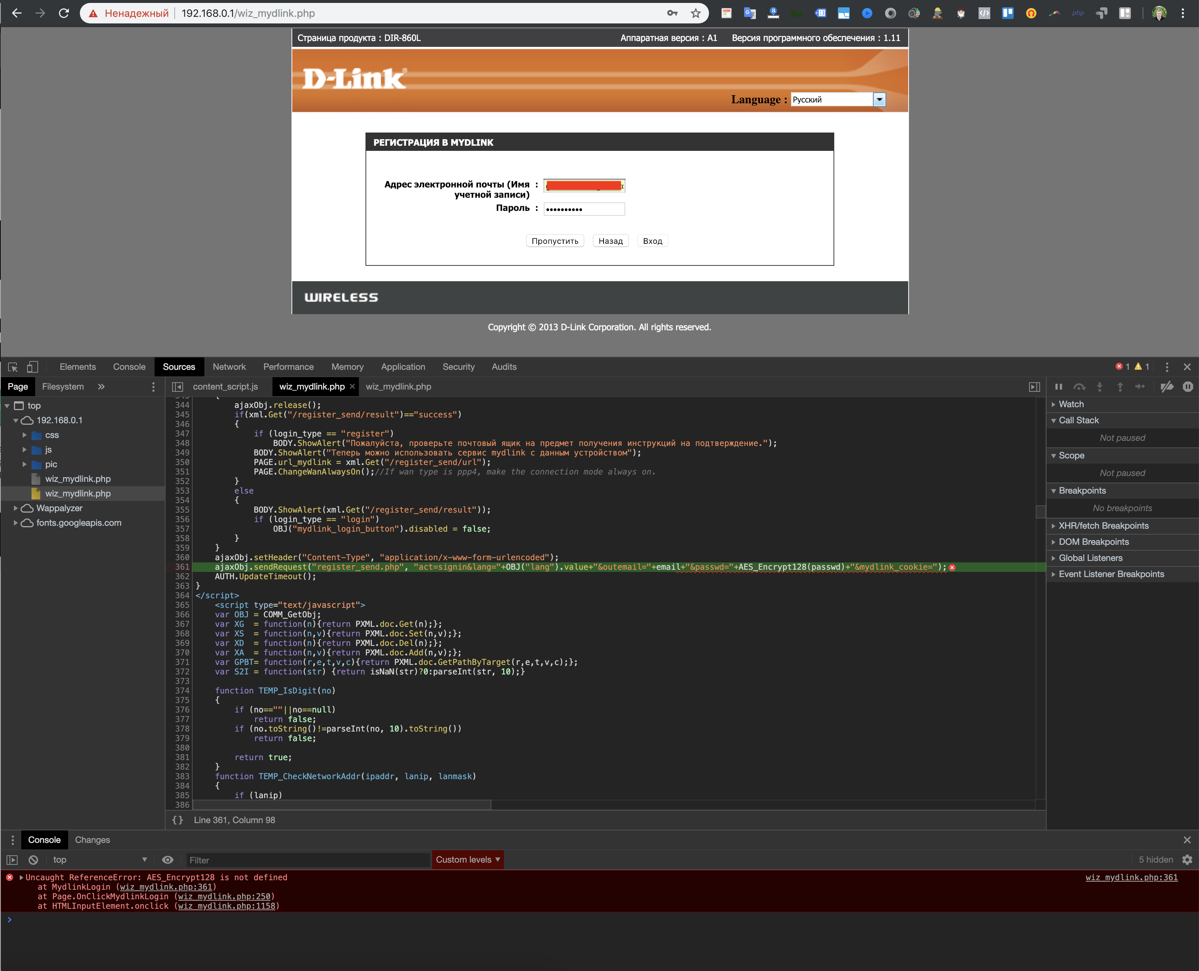
Task: Bookmark the page with the star icon
Action: point(695,13)
